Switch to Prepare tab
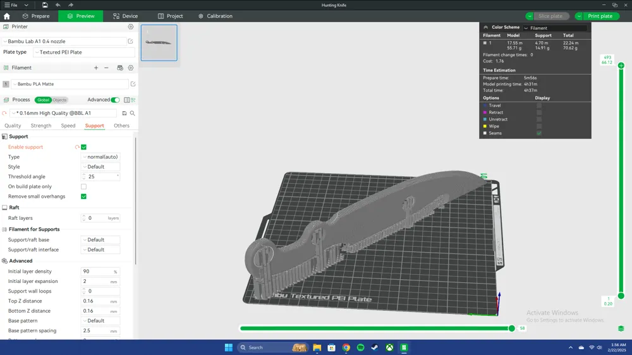 tap(36, 16)
